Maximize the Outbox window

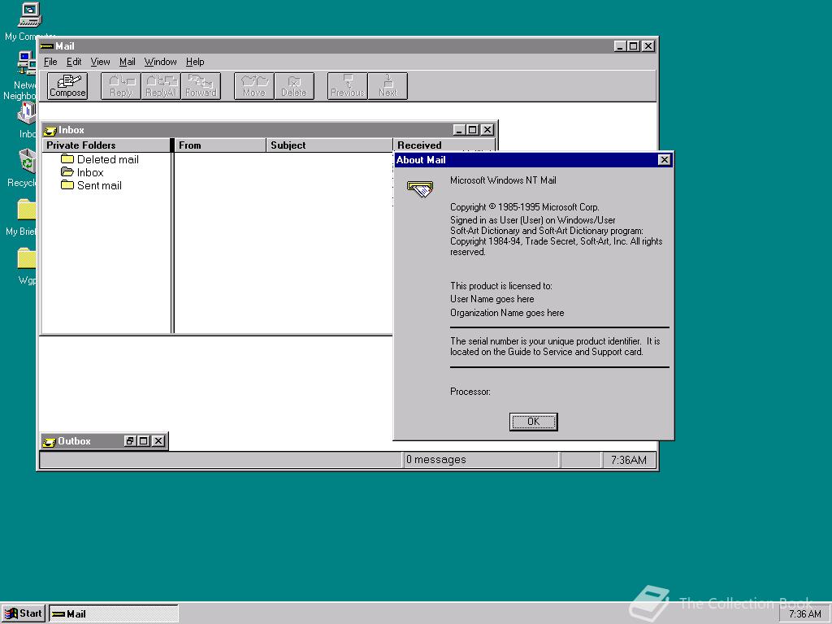click(143, 441)
